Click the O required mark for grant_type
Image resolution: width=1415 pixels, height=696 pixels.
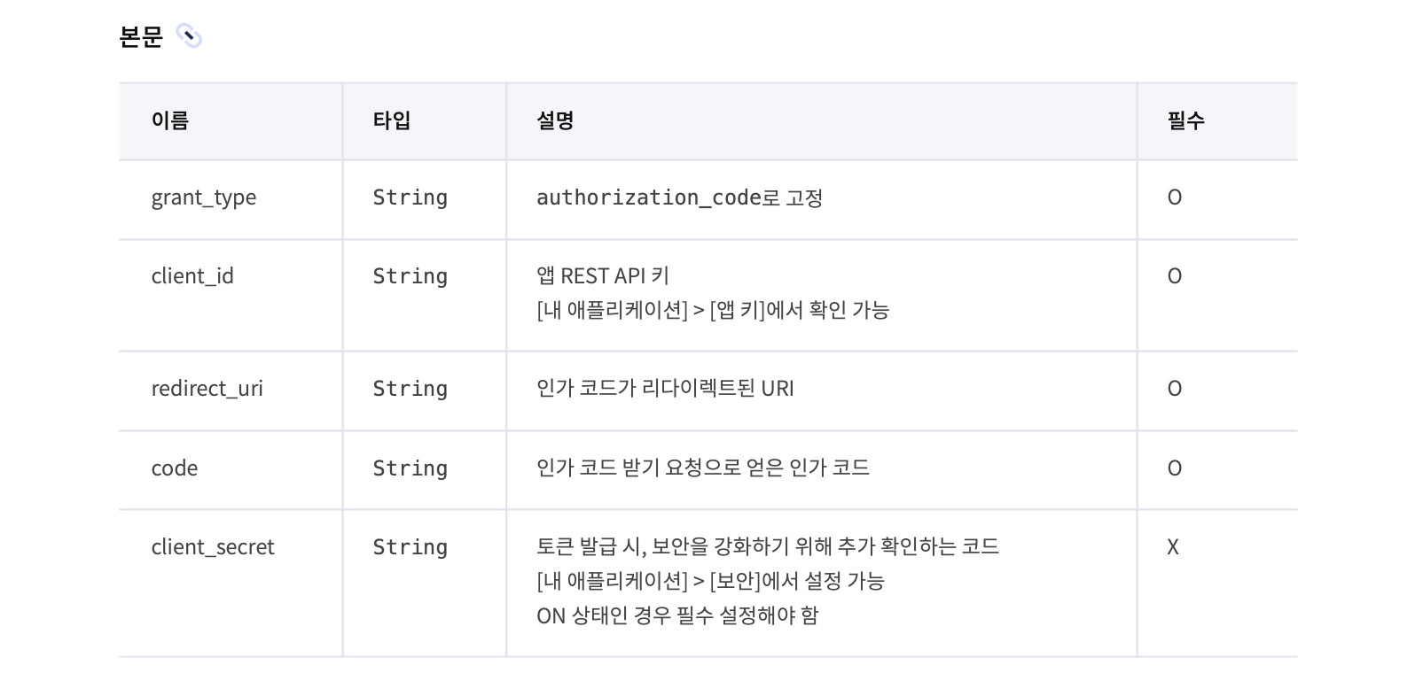click(x=1175, y=197)
